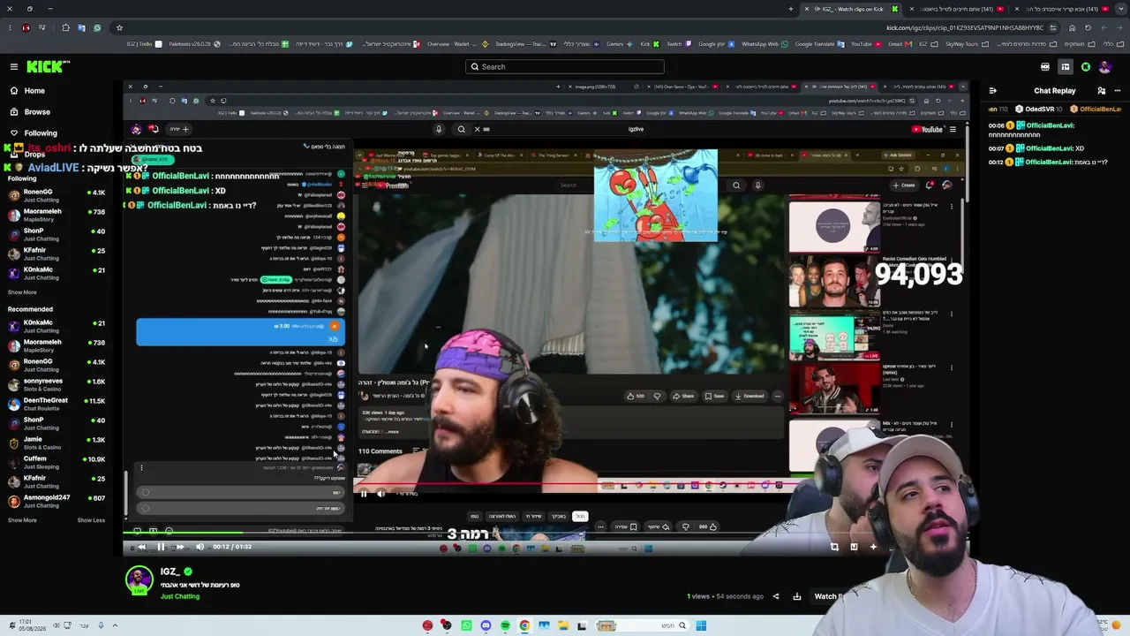The height and width of the screenshot is (636, 1130).
Task: Bookmark this page with the star icon
Action: point(119,27)
